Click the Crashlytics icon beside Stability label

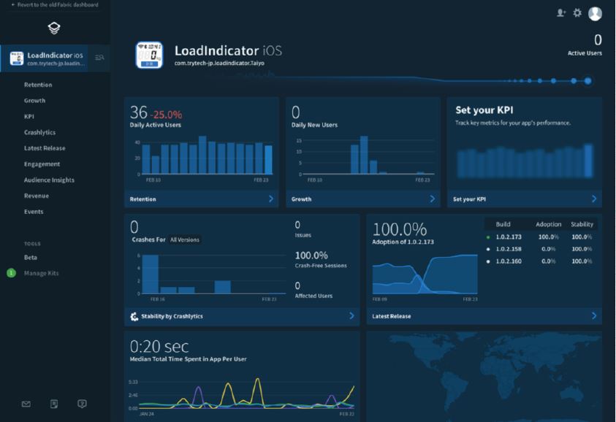coord(134,316)
